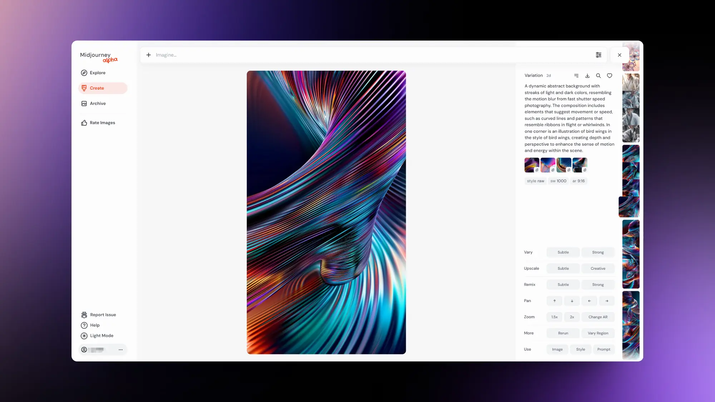715x402 pixels.
Task: Search similar images with the magnifier icon
Action: click(x=598, y=75)
